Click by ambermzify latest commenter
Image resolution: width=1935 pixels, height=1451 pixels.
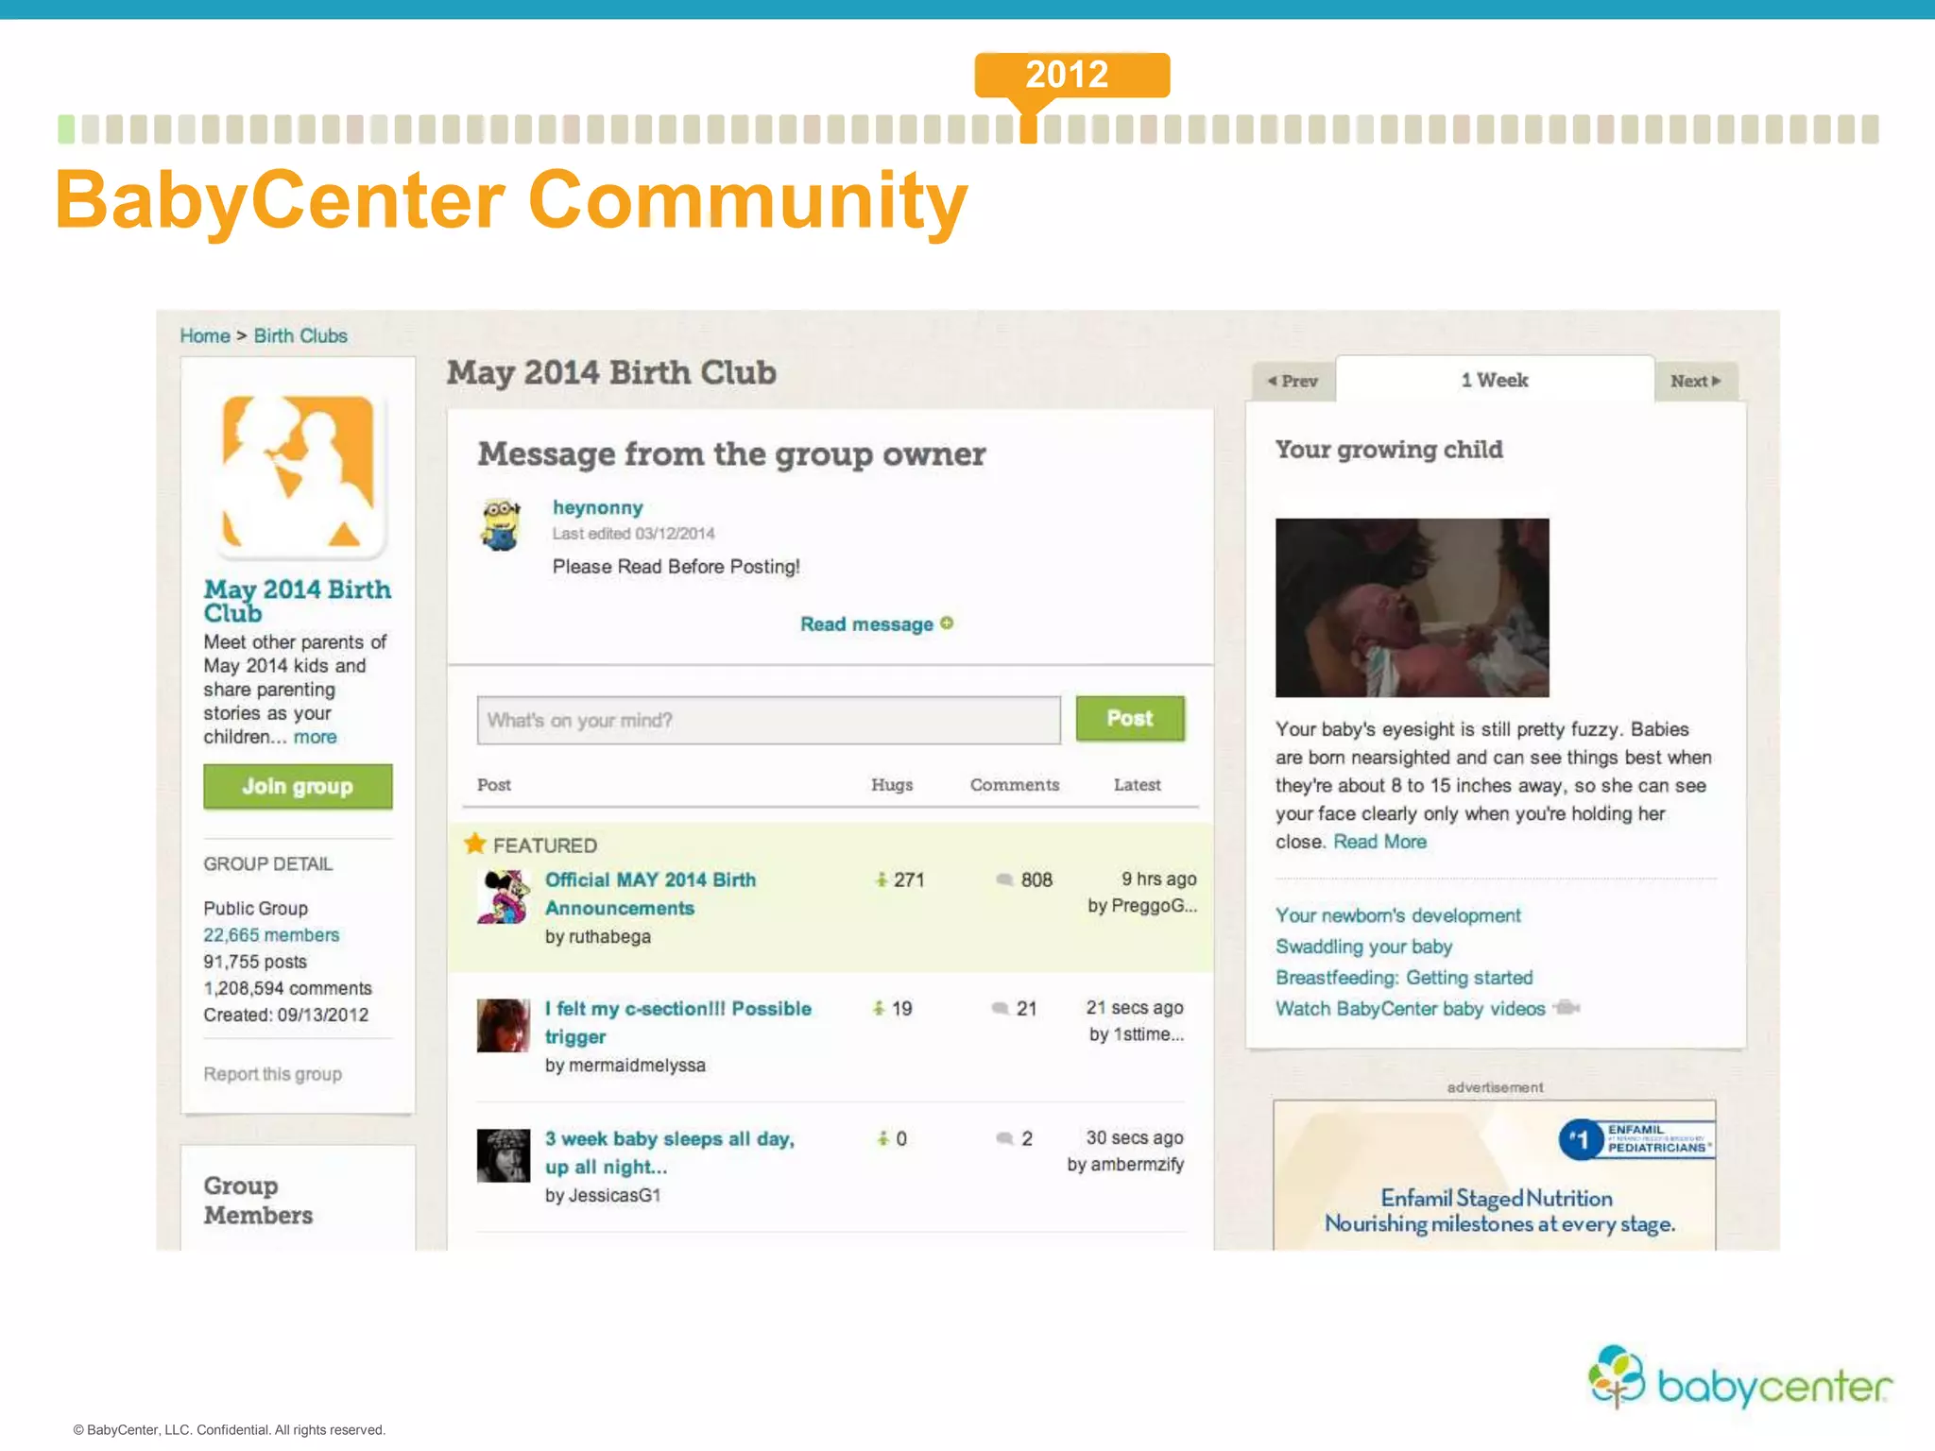coord(1125,1164)
